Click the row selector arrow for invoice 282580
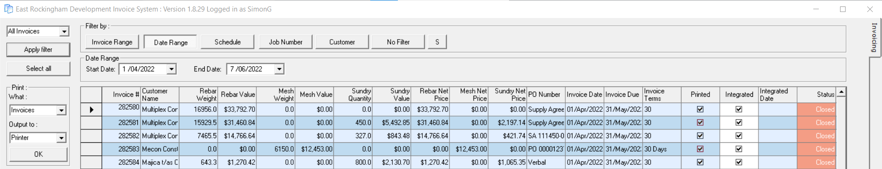This screenshot has height=169, width=882. click(x=91, y=110)
